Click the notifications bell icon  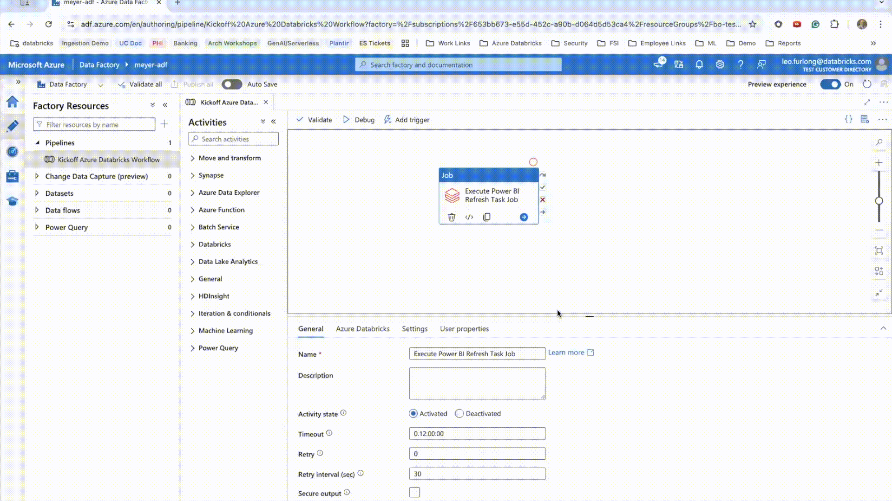pyautogui.click(x=699, y=64)
